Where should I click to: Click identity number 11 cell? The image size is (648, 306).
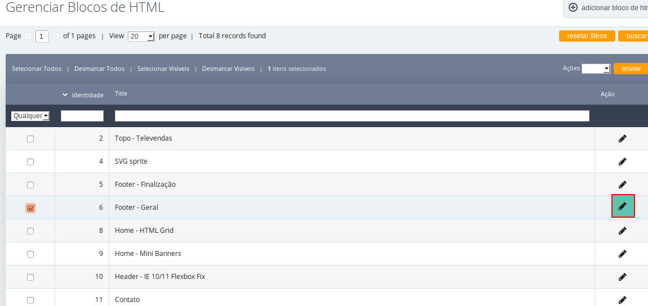click(99, 300)
